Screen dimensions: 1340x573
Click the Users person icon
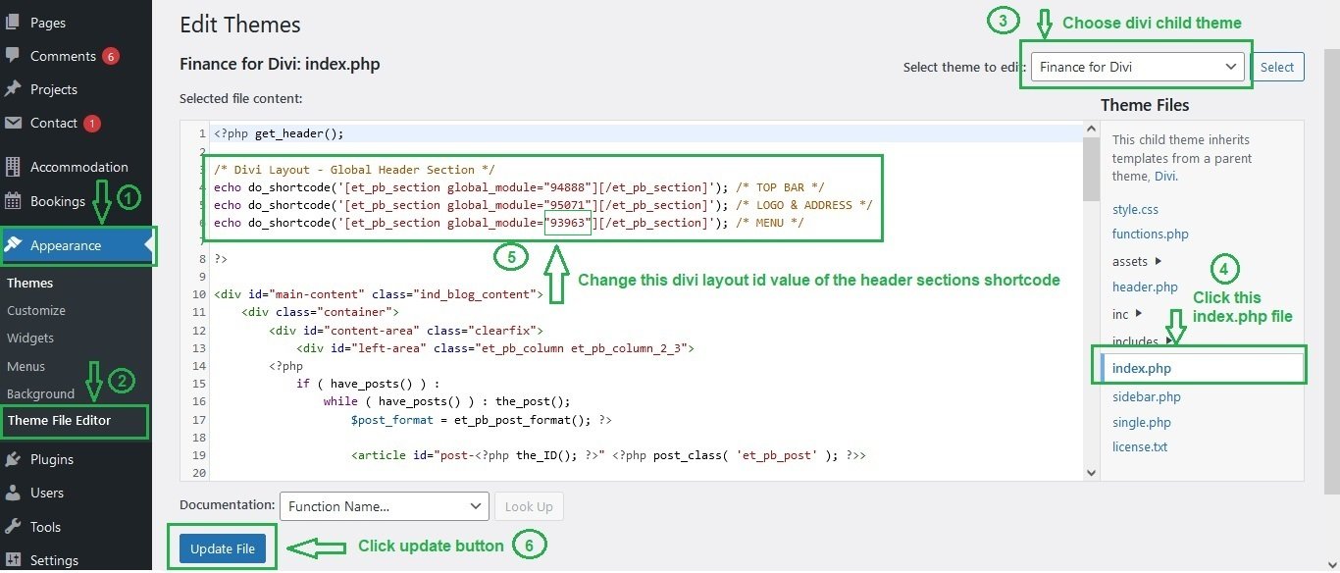[13, 493]
